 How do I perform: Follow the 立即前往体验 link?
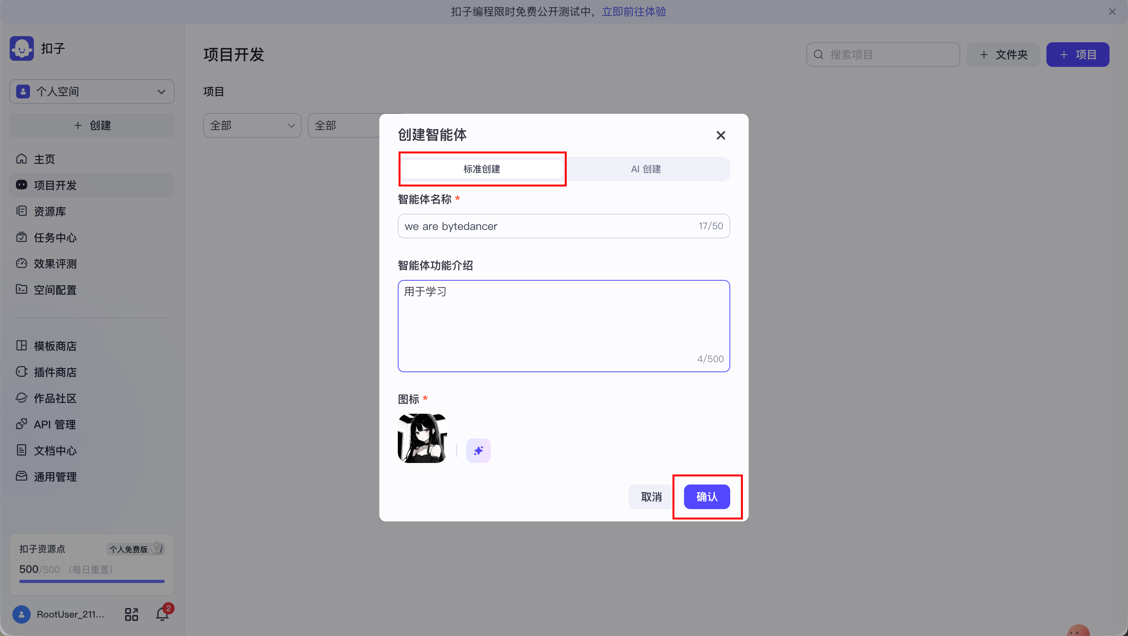[x=634, y=12]
